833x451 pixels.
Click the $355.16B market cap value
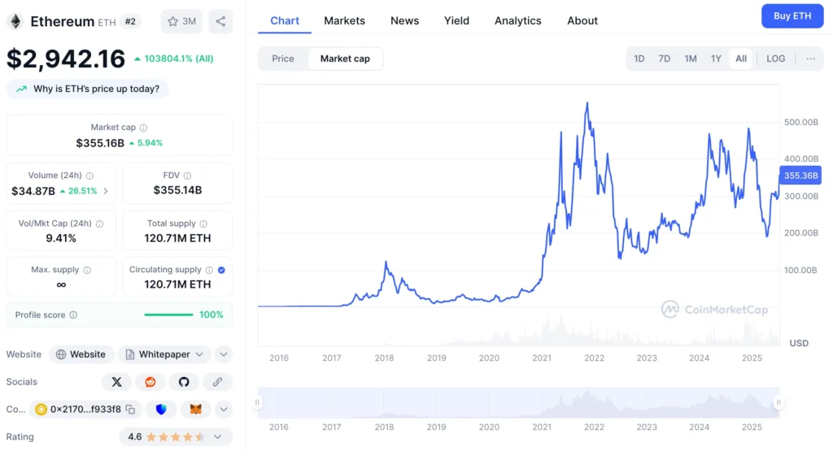(100, 143)
